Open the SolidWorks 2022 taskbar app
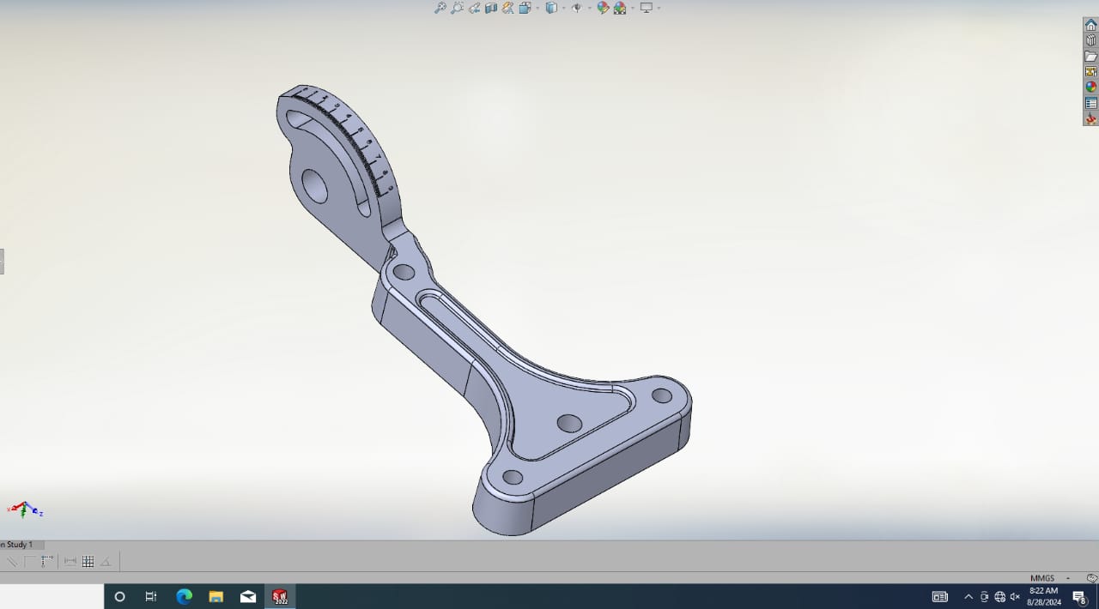Viewport: 1099px width, 609px height. point(280,597)
